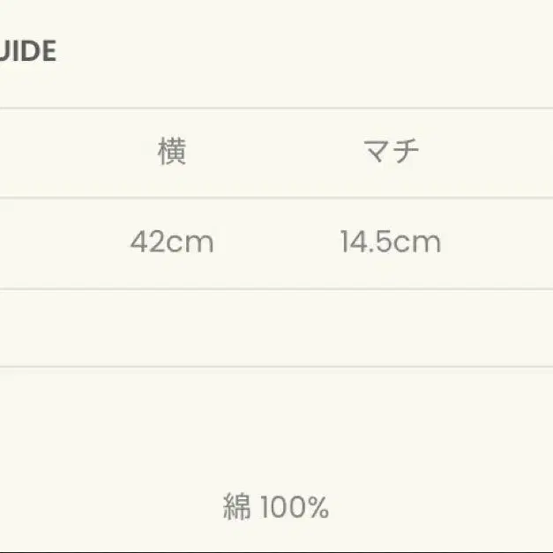The width and height of the screenshot is (553, 553).
Task: Click the 42cm width value
Action: 172,242
